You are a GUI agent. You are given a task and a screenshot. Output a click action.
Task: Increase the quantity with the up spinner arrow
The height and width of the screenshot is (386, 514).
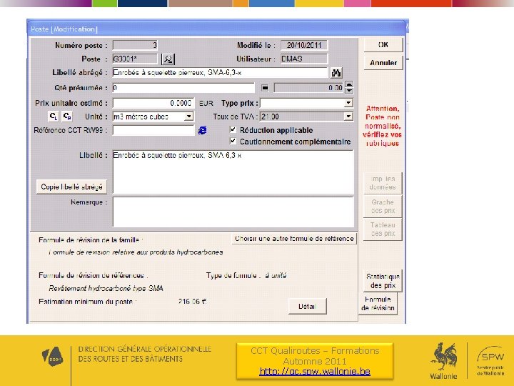click(x=349, y=84)
